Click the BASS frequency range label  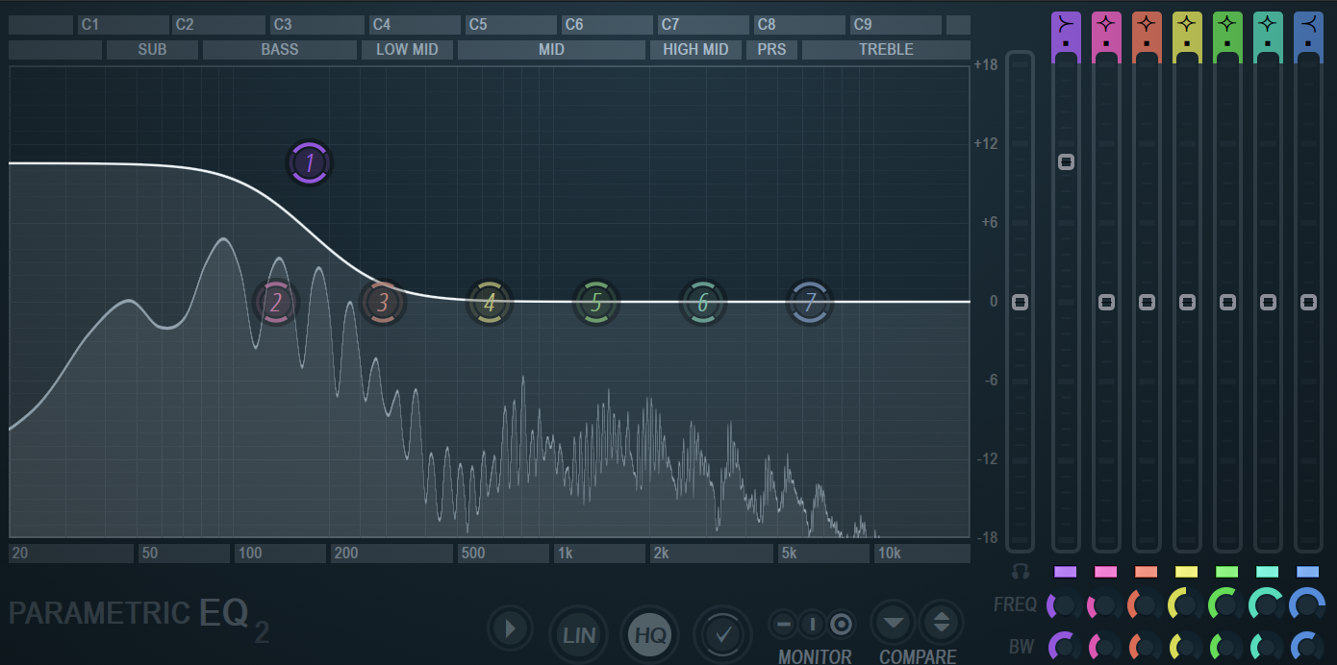click(x=280, y=49)
